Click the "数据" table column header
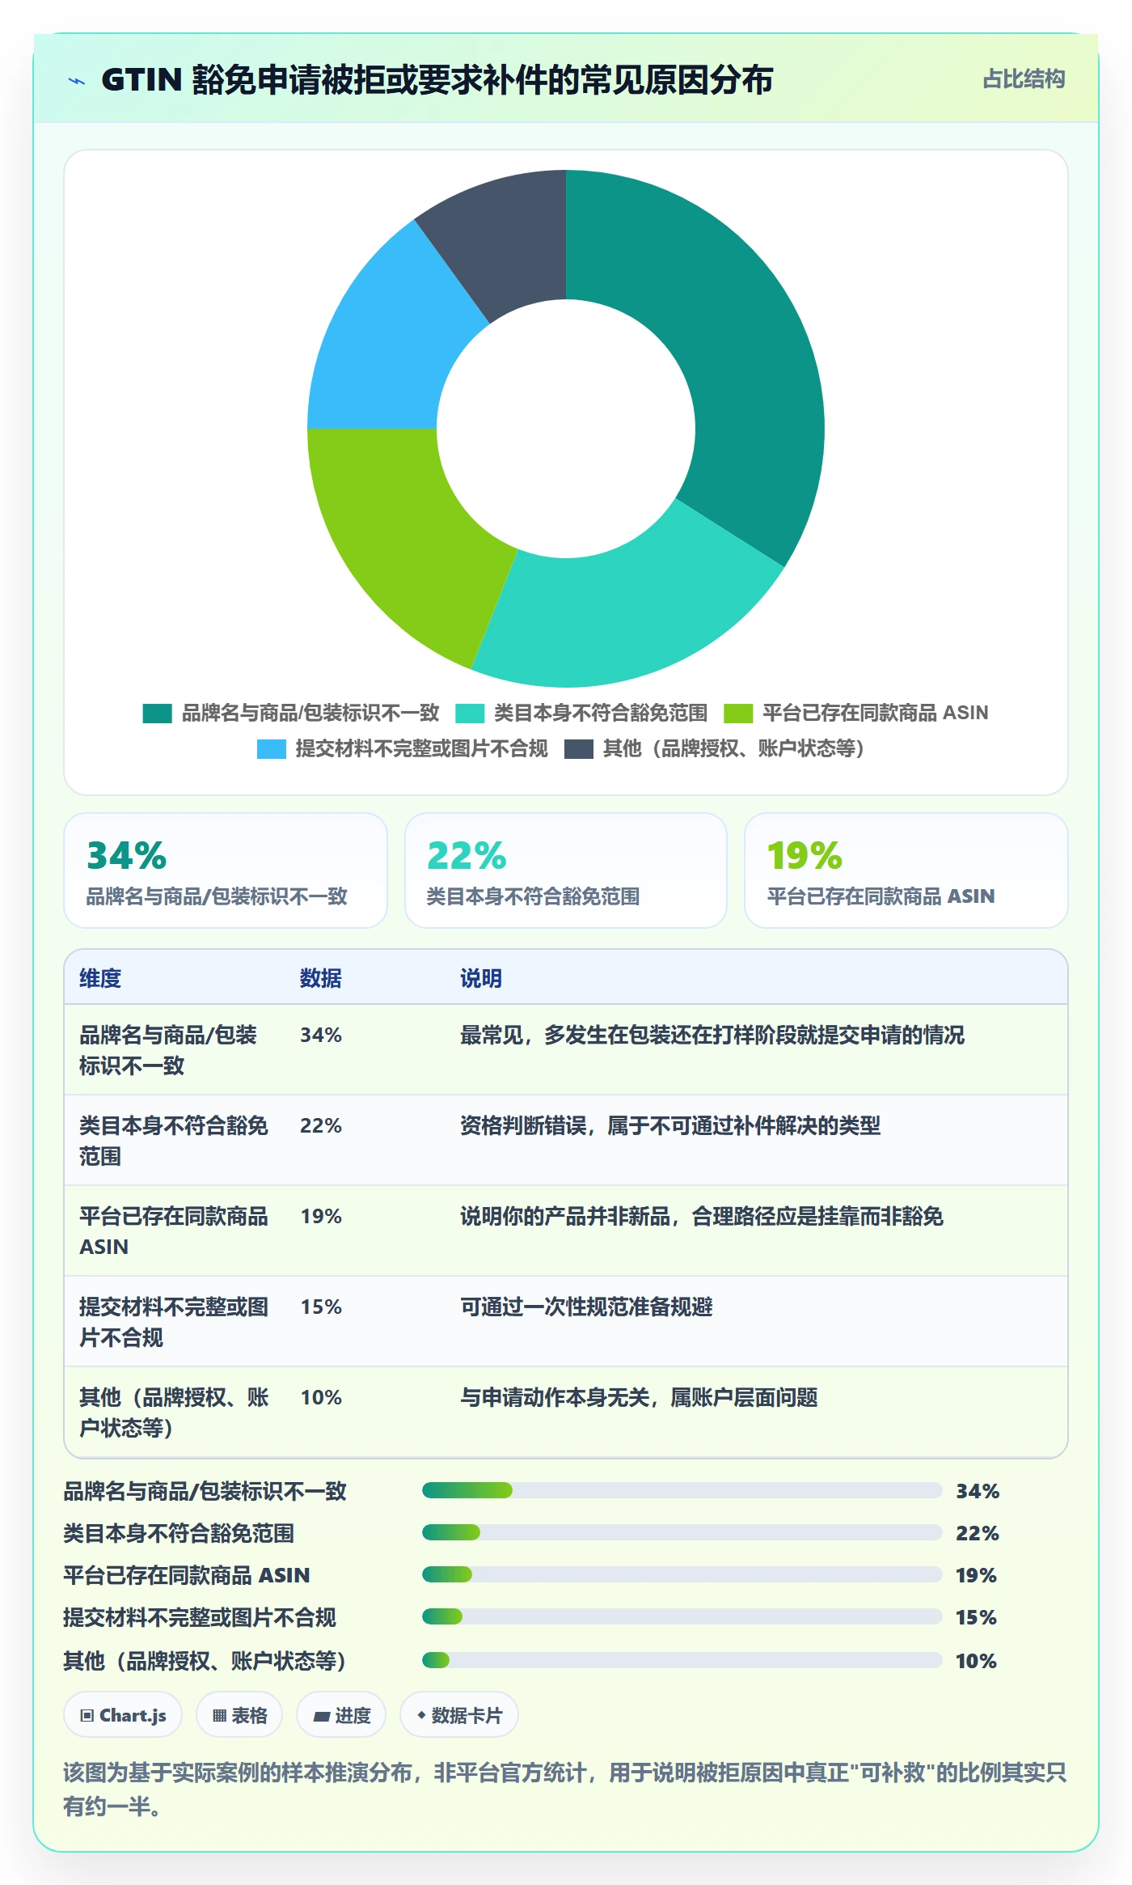The width and height of the screenshot is (1132, 1885). [321, 978]
